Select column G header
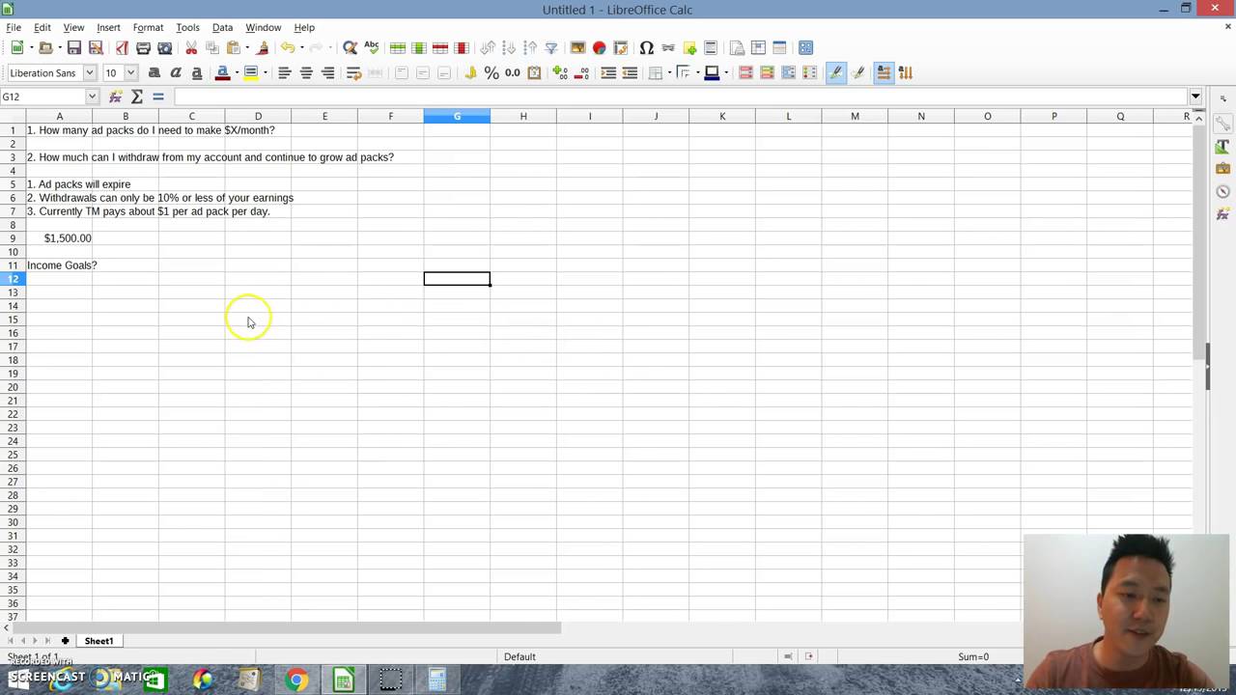This screenshot has height=695, width=1236. point(457,116)
